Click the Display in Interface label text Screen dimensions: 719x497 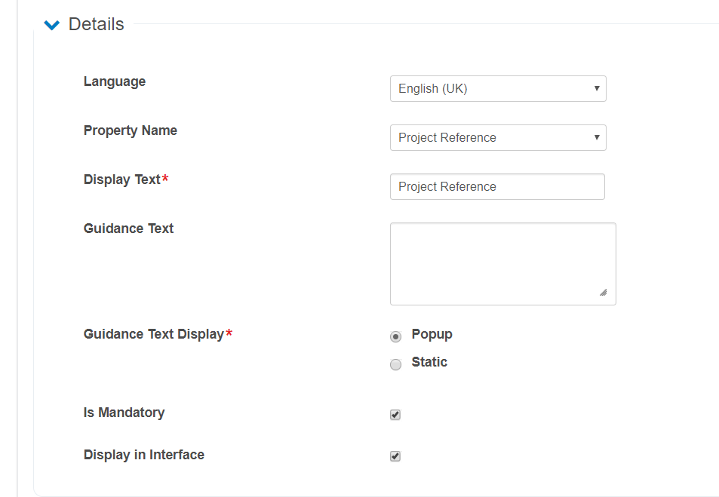coord(144,455)
